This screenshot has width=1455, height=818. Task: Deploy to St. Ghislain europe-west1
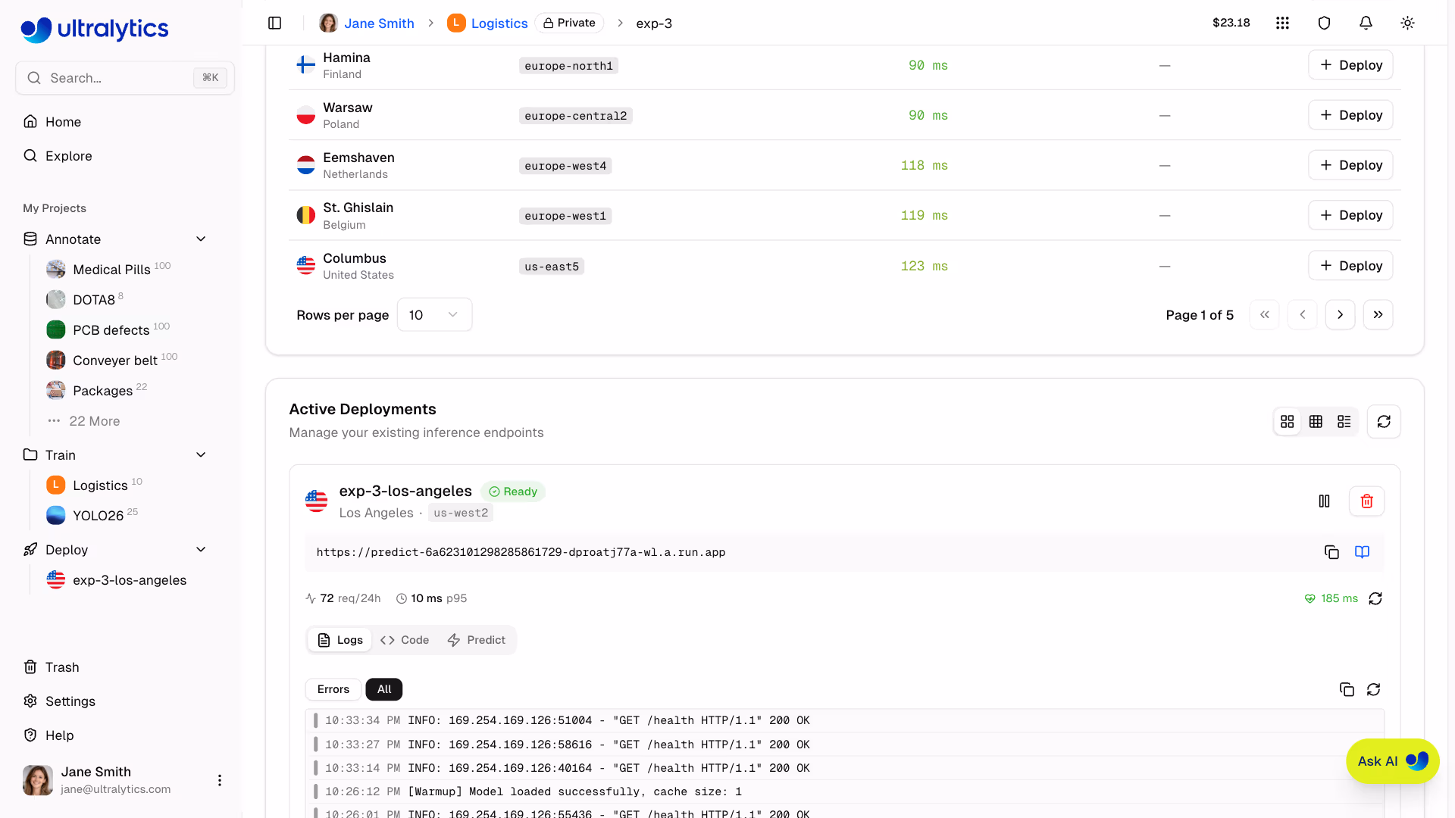click(x=1350, y=215)
